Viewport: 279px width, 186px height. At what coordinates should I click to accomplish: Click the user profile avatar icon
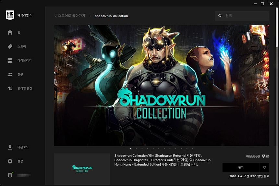pos(10,175)
